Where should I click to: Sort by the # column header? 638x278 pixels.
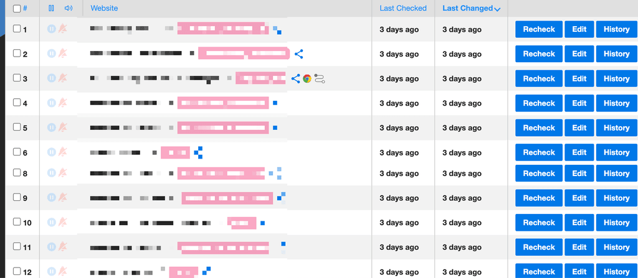[x=25, y=9]
